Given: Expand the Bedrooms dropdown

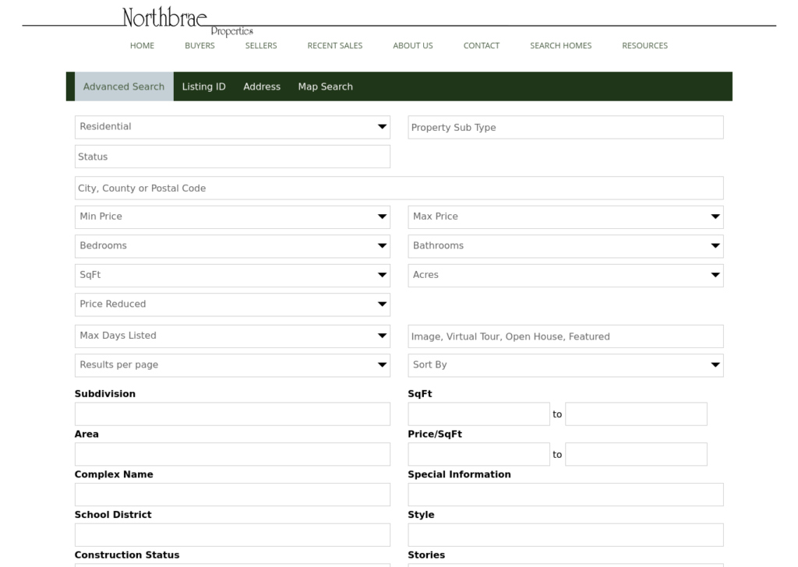Looking at the screenshot, I should coord(232,246).
